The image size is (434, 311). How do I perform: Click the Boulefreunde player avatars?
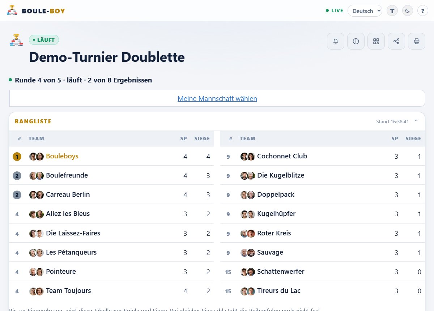click(x=37, y=175)
